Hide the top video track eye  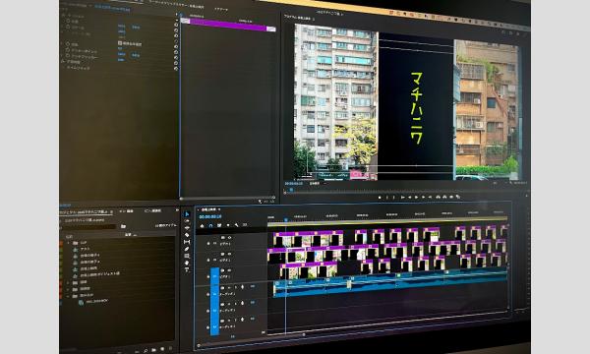229,238
